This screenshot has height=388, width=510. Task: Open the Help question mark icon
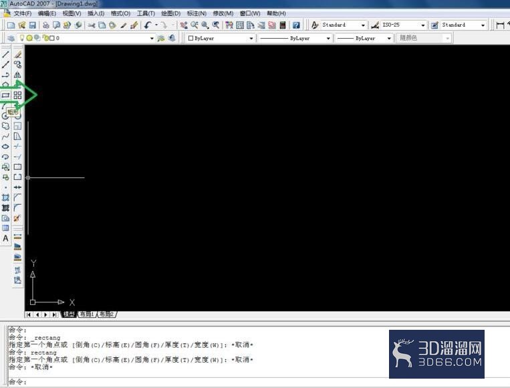pos(296,25)
